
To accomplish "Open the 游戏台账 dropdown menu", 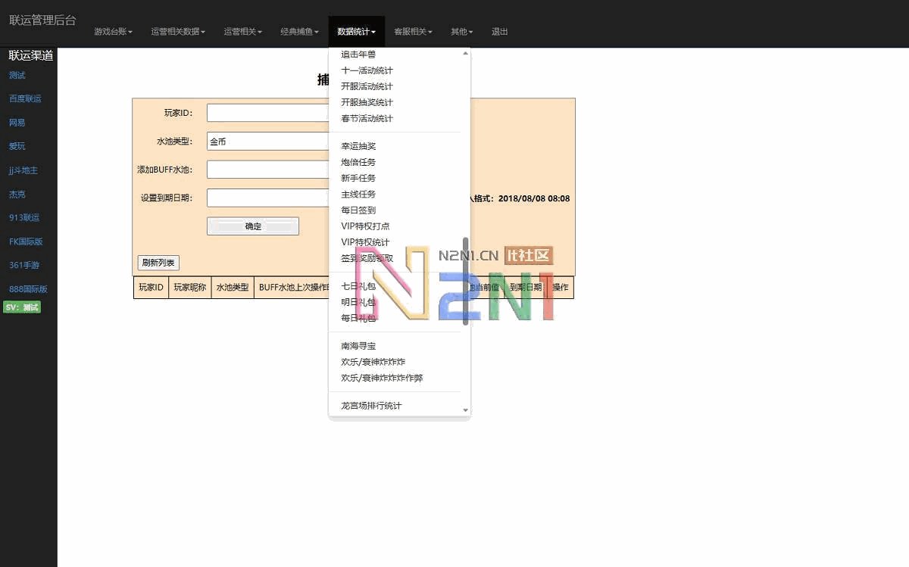I will (x=113, y=31).
